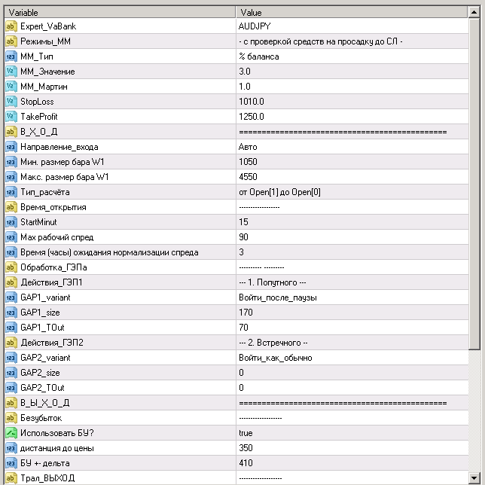The width and height of the screenshot is (485, 485).
Task: Edit the TakeProfit value 1250.0
Action: pos(352,117)
